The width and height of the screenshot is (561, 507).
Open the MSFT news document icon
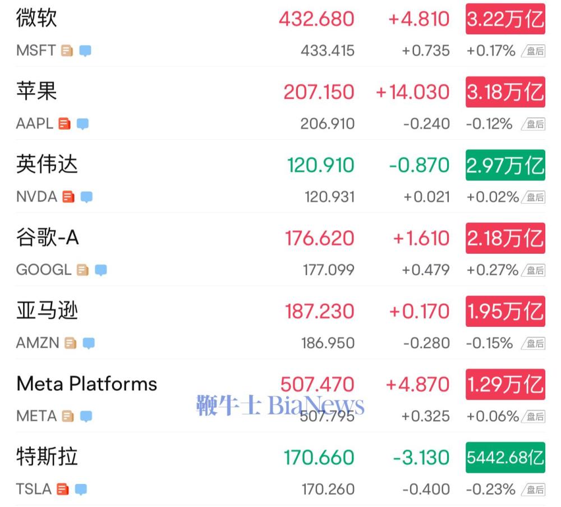[67, 51]
